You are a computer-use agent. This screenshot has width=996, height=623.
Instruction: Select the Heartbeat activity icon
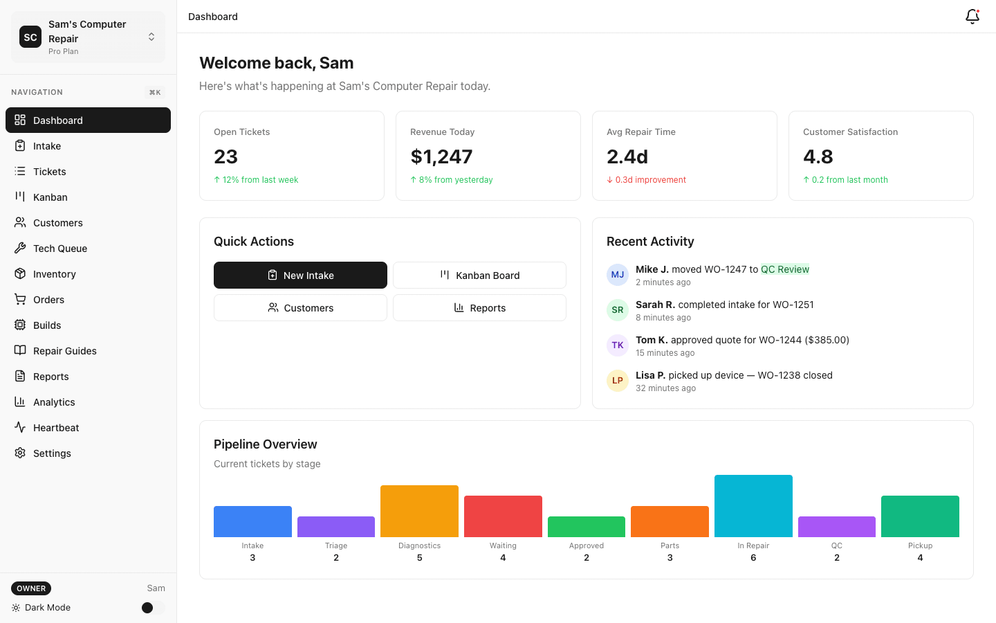pyautogui.click(x=21, y=427)
